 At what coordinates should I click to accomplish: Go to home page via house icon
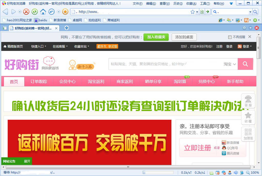(x=43, y=12)
